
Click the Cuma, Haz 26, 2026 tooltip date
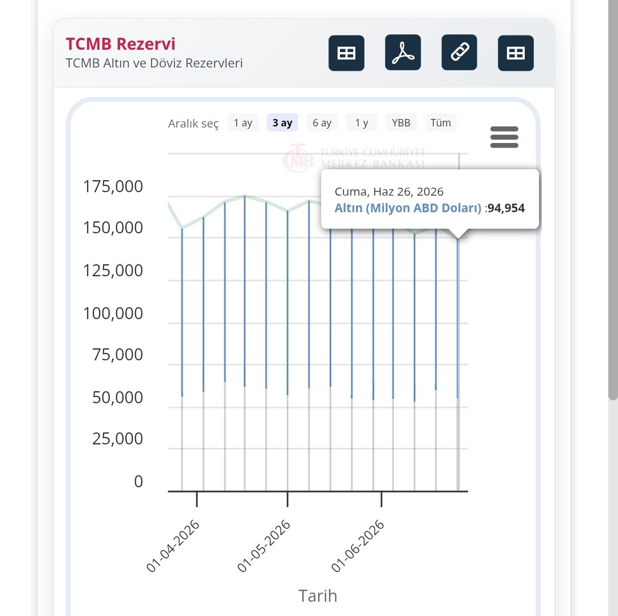point(389,192)
